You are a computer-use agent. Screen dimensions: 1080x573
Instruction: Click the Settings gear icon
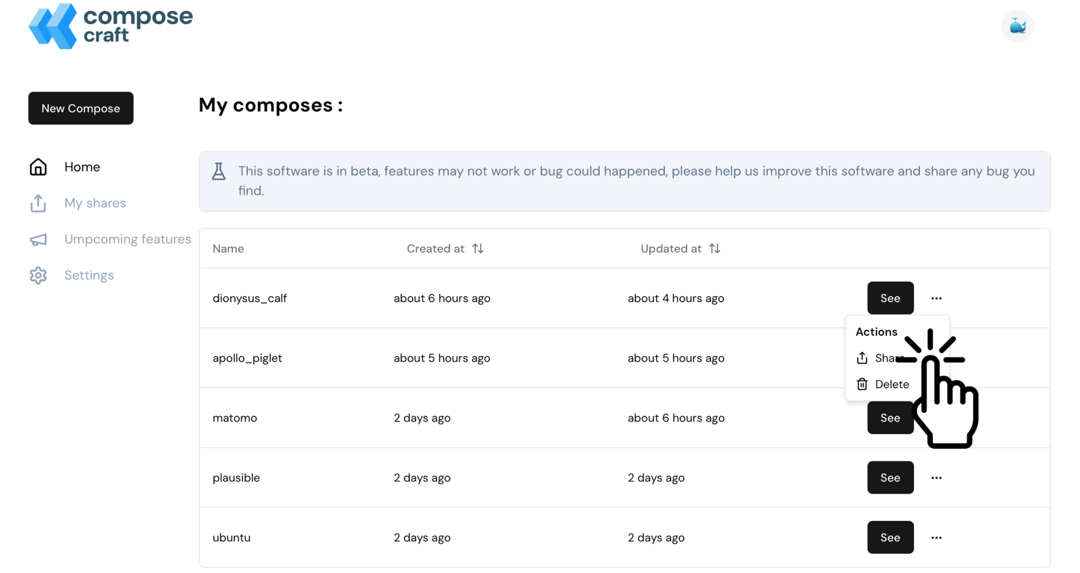tap(38, 275)
